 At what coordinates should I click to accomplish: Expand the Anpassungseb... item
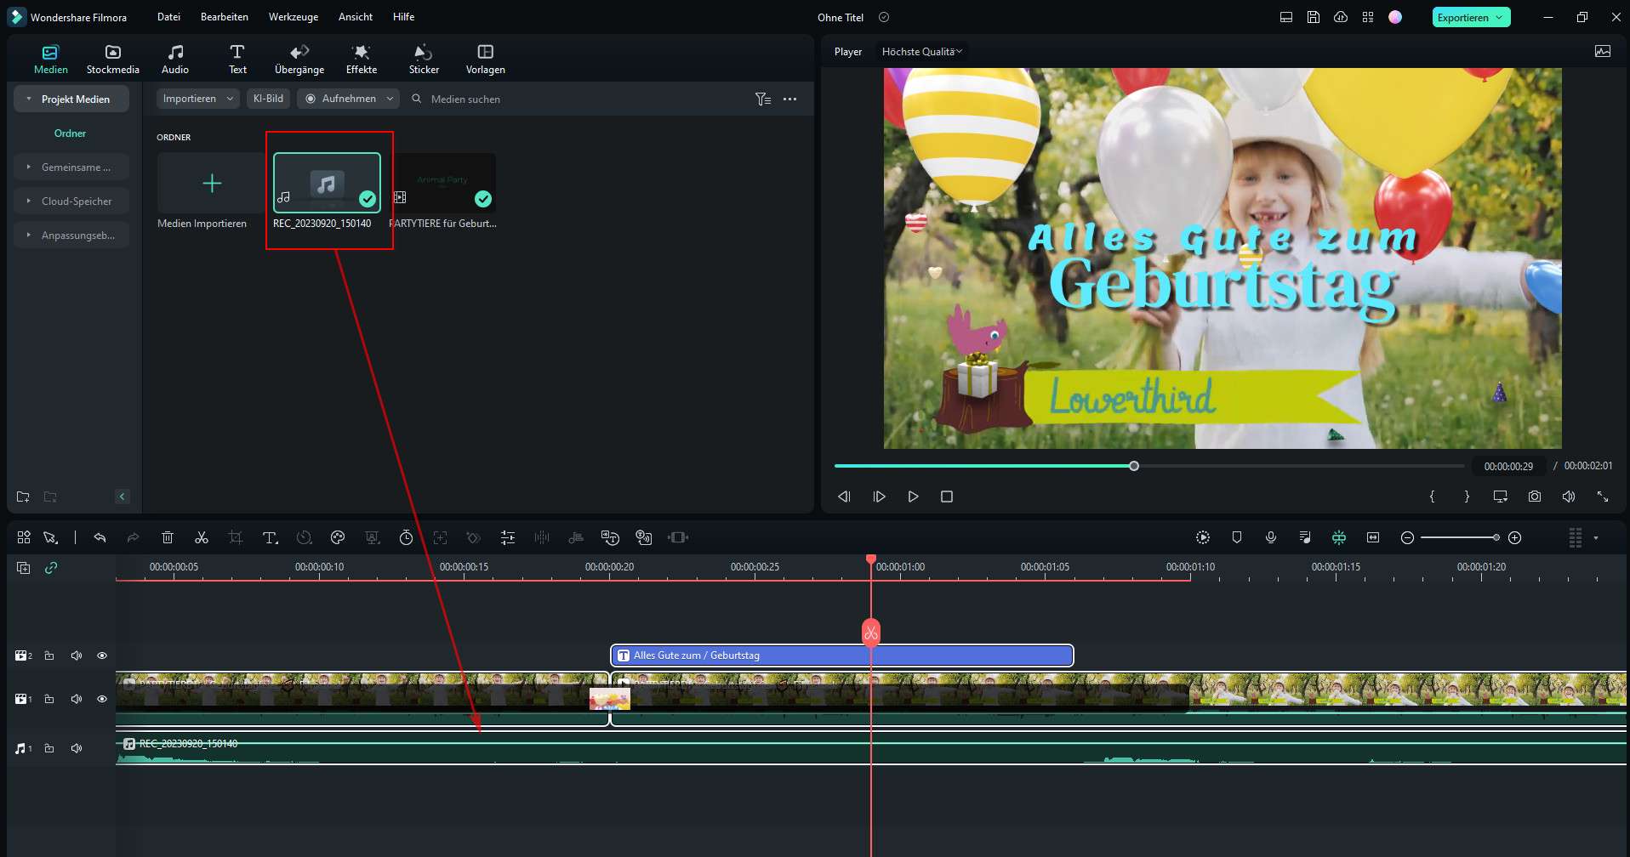pos(71,236)
